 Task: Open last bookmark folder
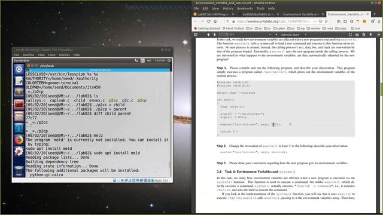point(355,28)
